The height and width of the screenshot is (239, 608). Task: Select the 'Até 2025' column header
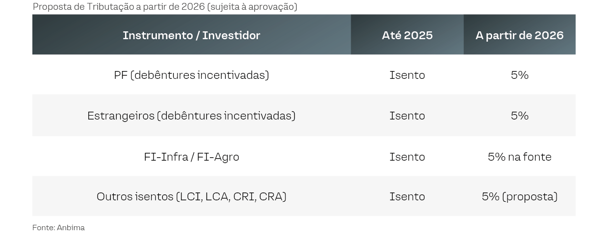click(407, 35)
